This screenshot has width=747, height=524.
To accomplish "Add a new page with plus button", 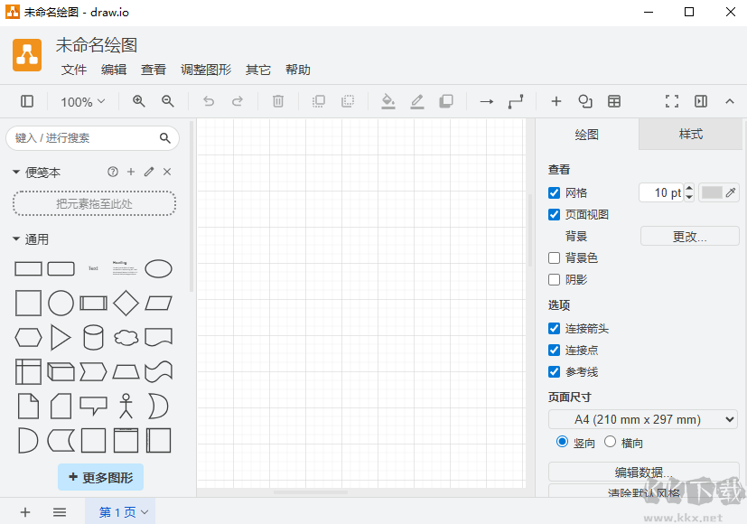I will (x=25, y=512).
